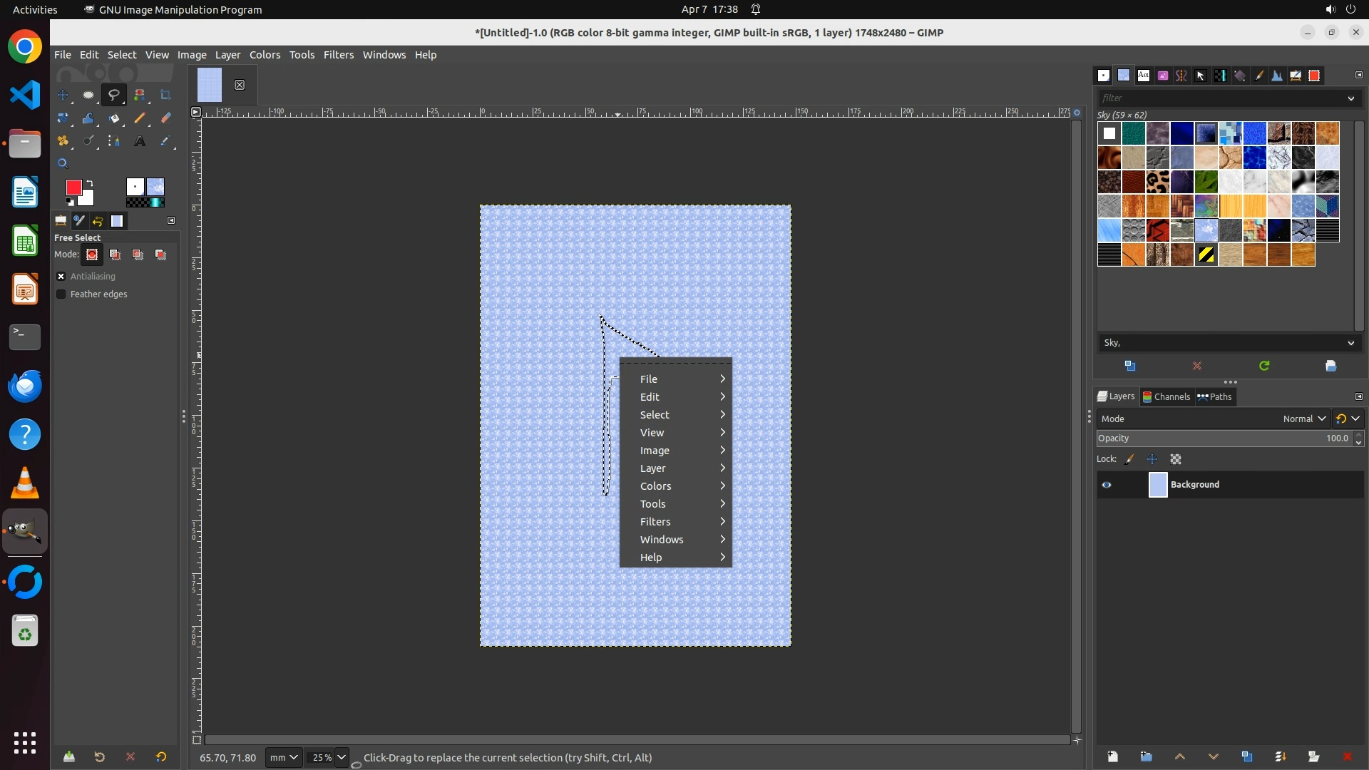Select the Eraser tool
Image resolution: width=1369 pixels, height=770 pixels.
(165, 118)
